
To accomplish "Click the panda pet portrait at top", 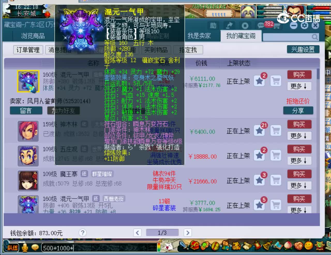I will coord(248,12).
